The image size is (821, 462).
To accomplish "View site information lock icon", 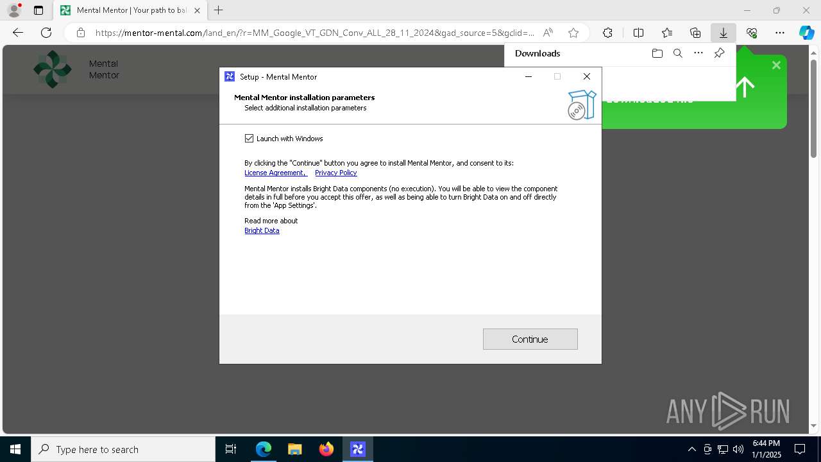I will tap(80, 33).
